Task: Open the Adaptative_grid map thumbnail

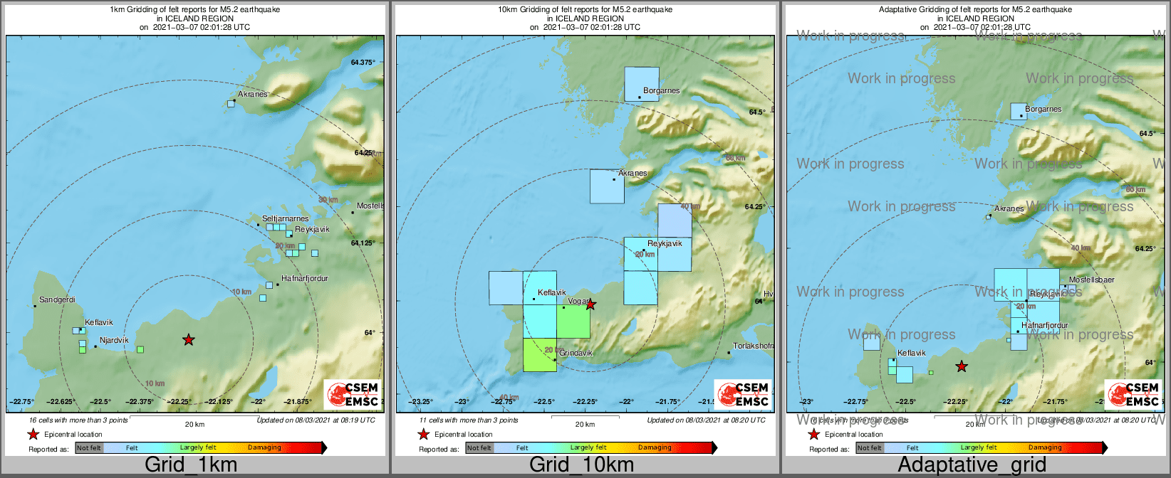Action: (976, 230)
